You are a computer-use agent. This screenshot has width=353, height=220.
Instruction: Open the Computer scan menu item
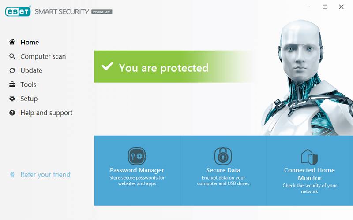tap(43, 56)
